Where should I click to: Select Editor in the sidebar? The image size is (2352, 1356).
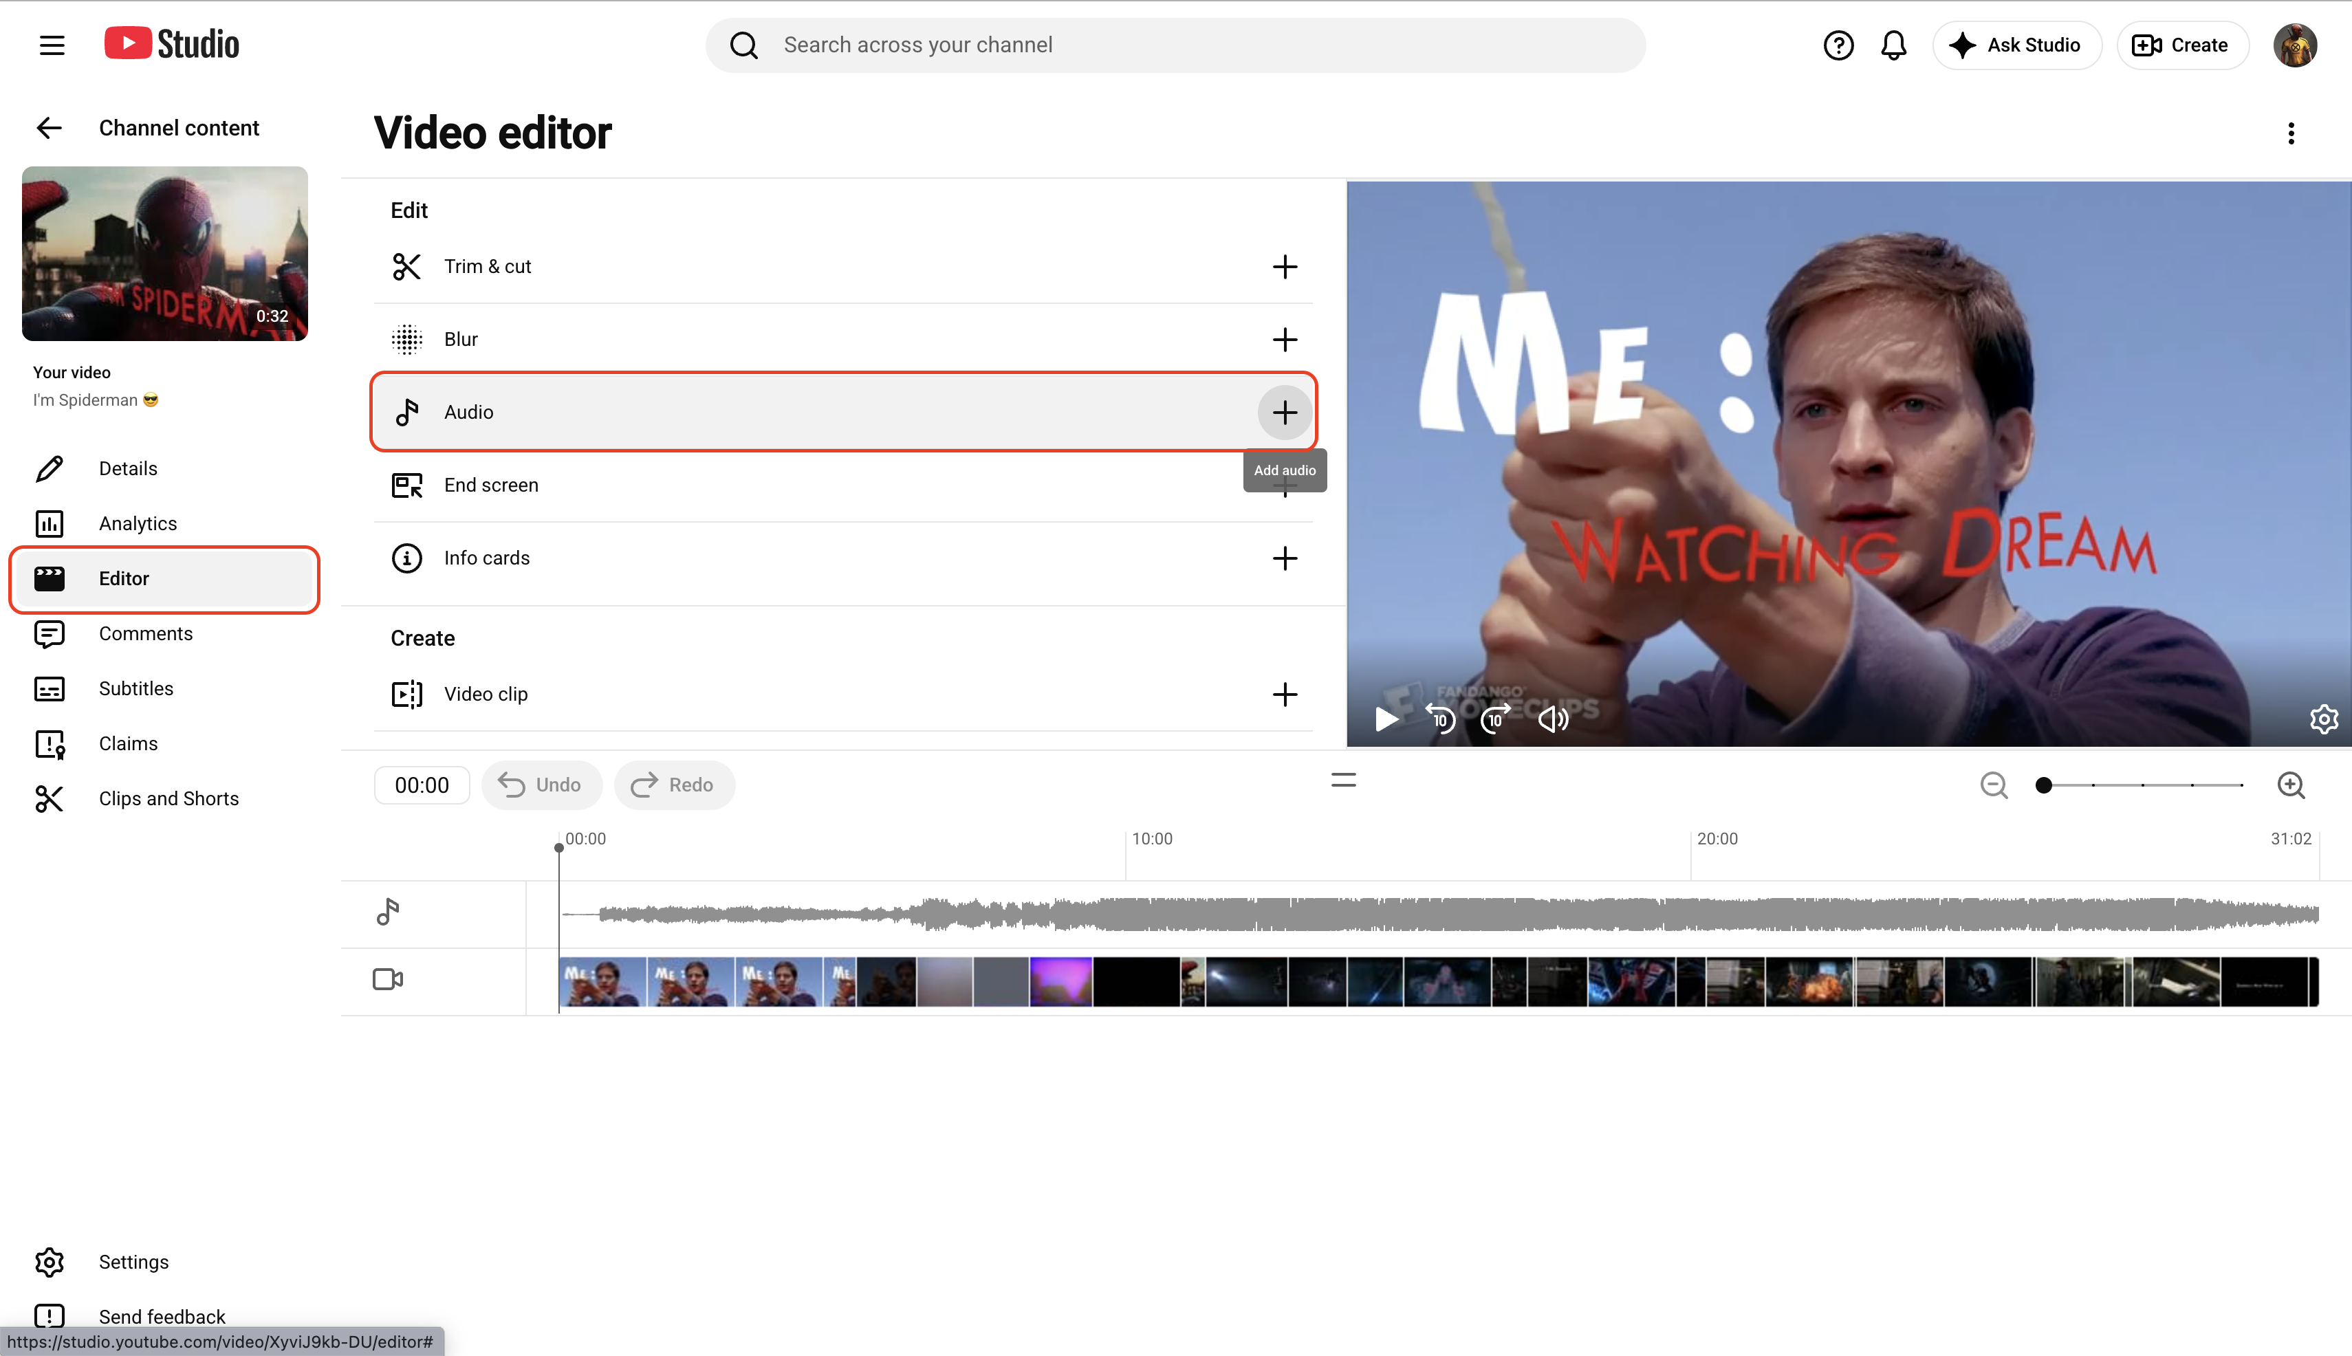[165, 578]
